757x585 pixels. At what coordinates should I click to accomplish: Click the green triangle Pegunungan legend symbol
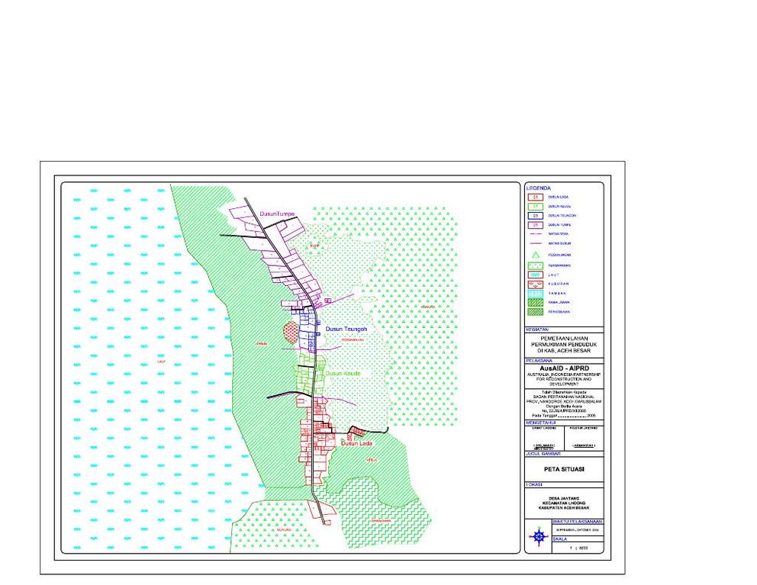536,254
